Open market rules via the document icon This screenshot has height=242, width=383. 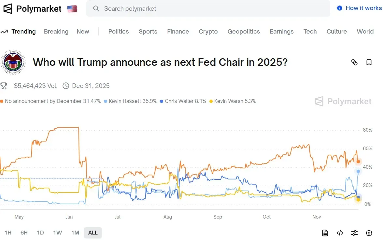325,233
